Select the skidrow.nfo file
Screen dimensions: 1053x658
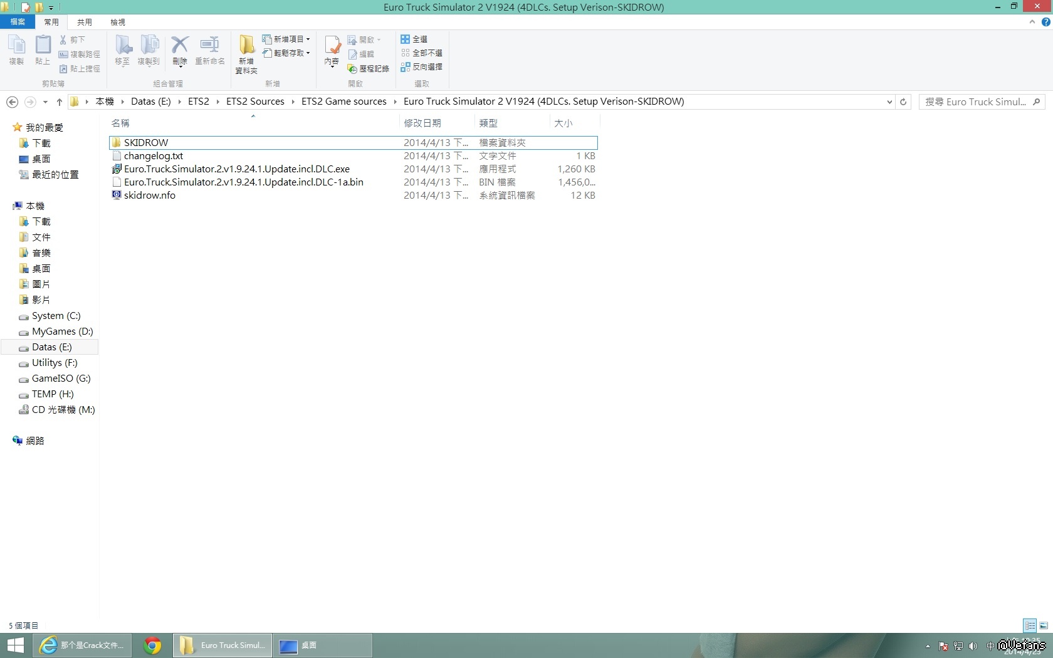tap(353, 196)
